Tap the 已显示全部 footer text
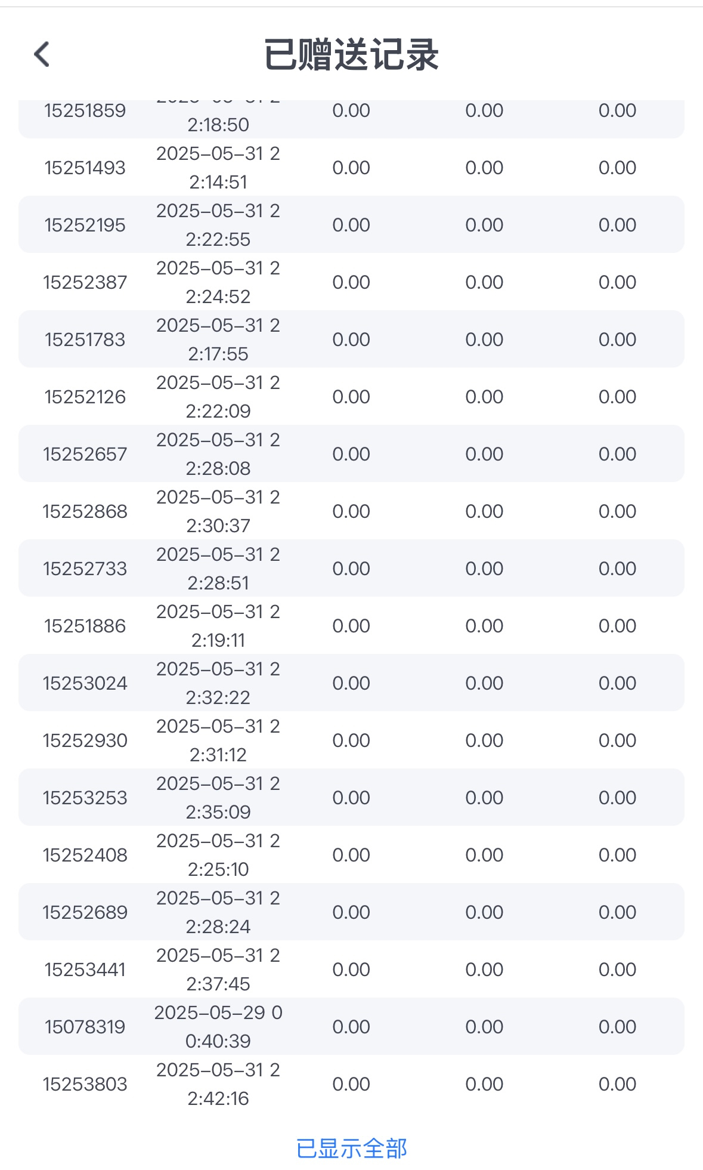Viewport: 703px width, 1170px height. [x=351, y=1149]
